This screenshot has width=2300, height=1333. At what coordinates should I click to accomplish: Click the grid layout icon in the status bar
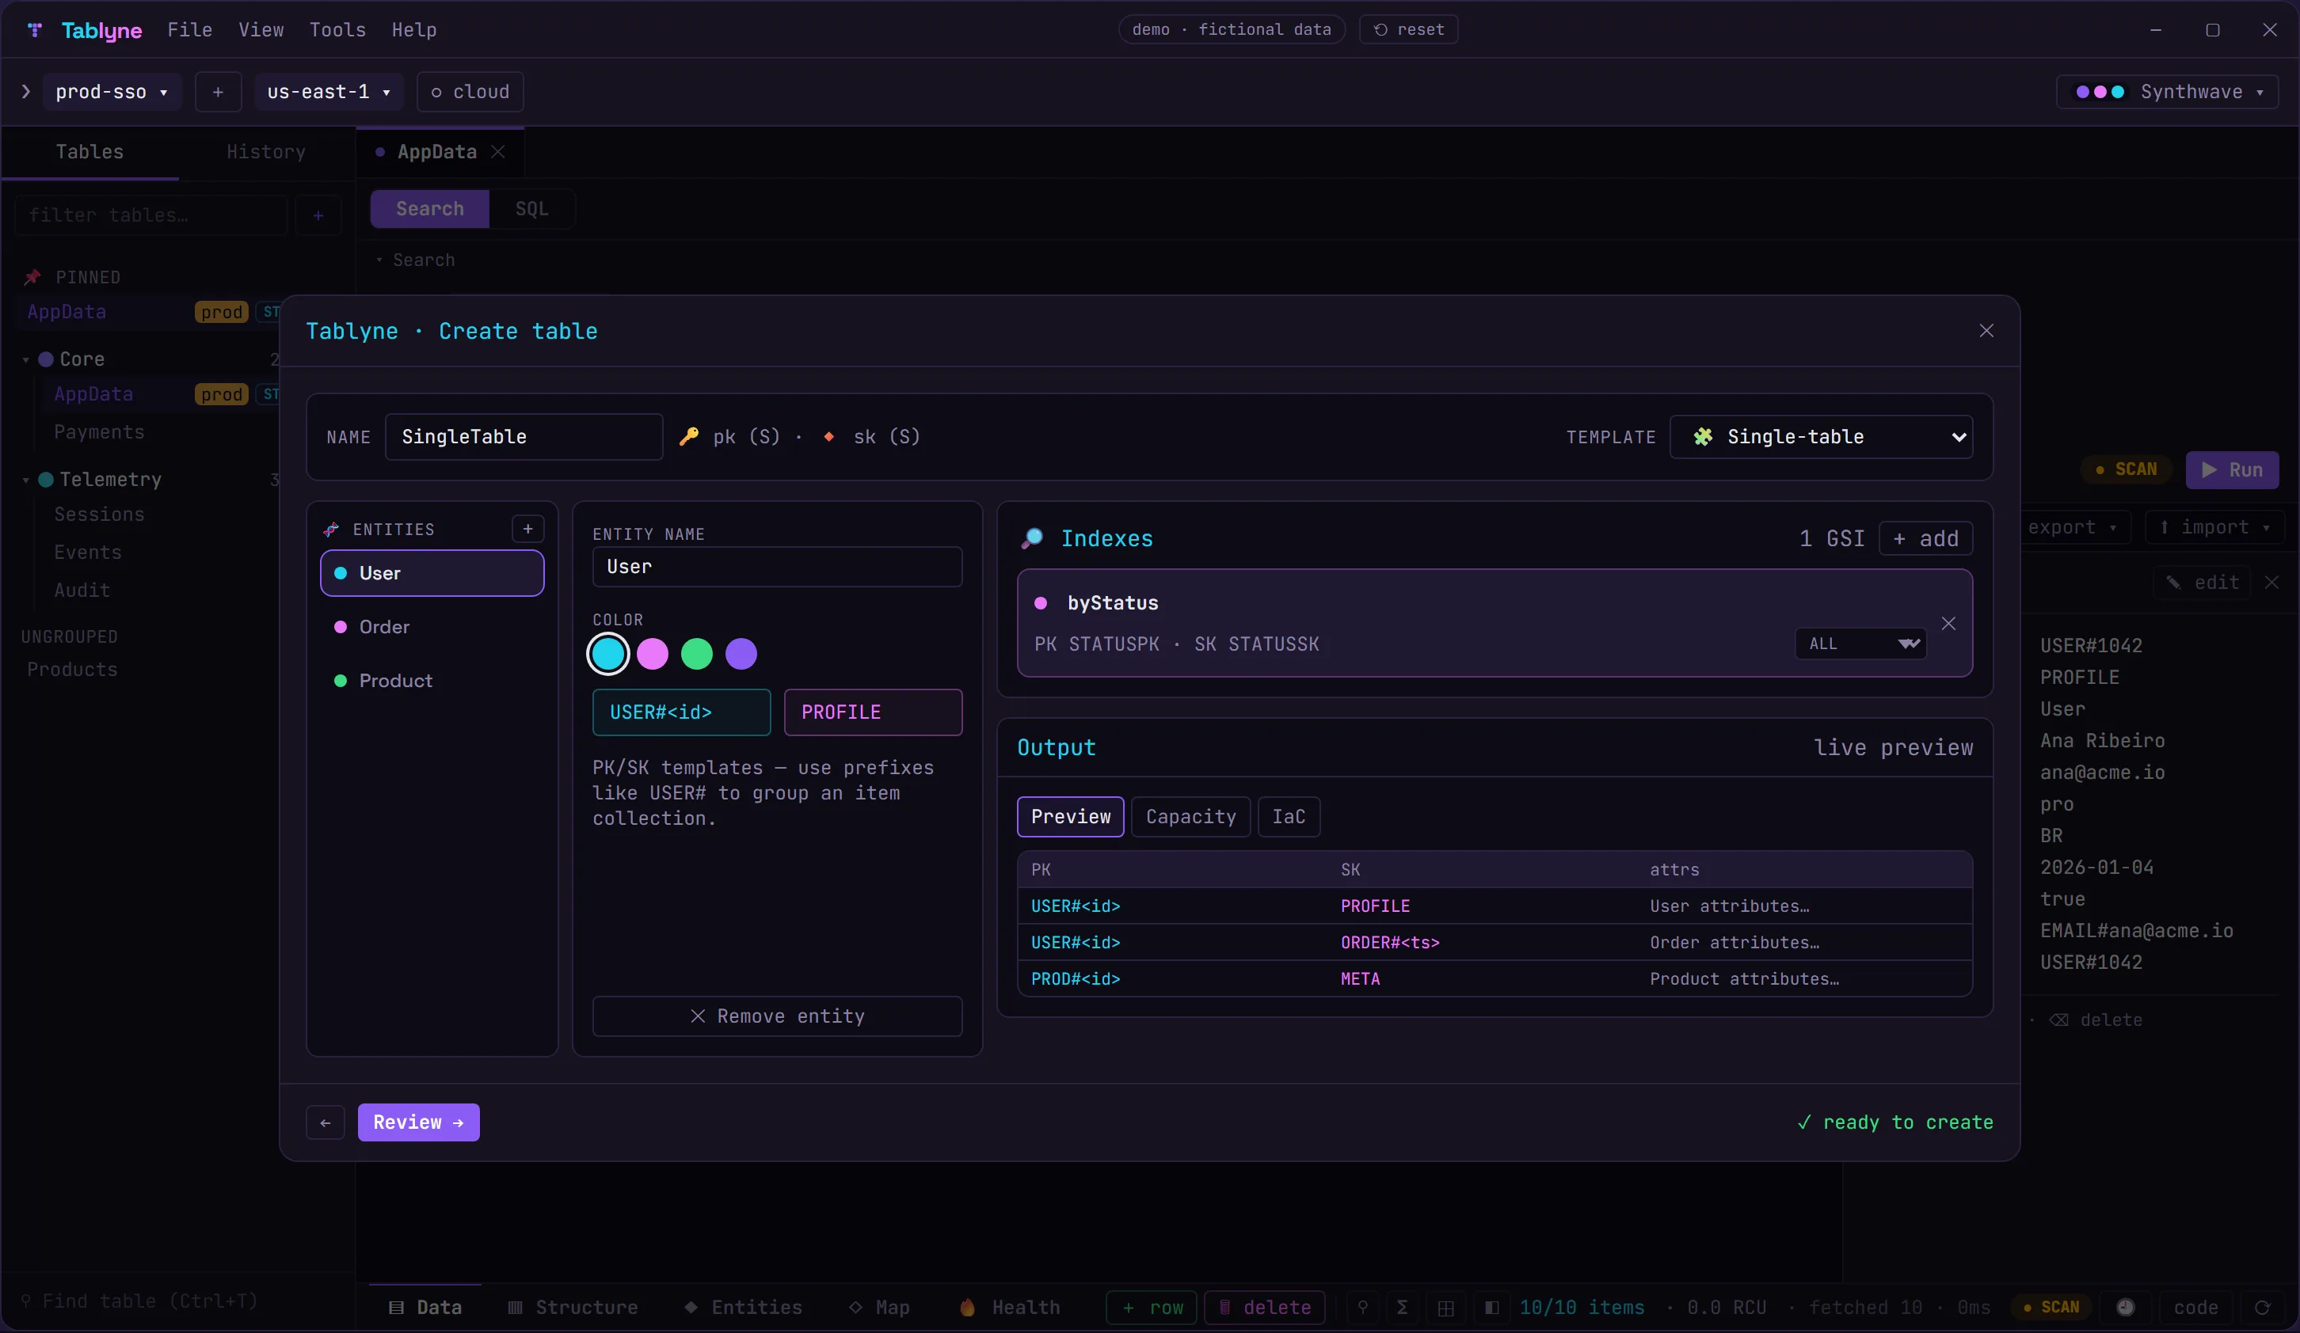[1445, 1308]
